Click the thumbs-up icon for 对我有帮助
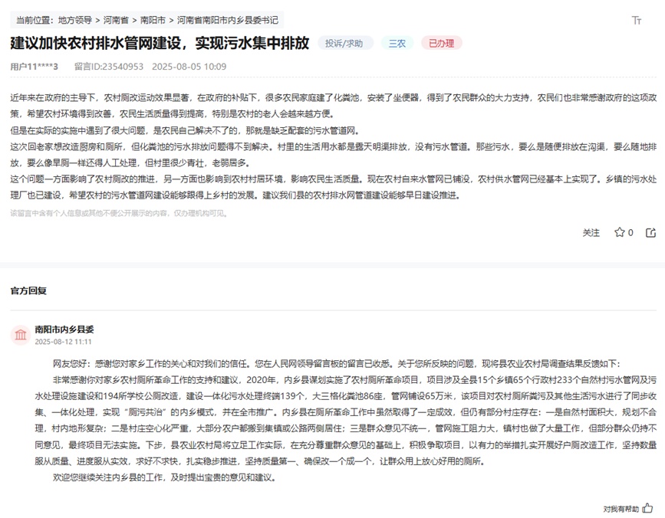 point(647,507)
